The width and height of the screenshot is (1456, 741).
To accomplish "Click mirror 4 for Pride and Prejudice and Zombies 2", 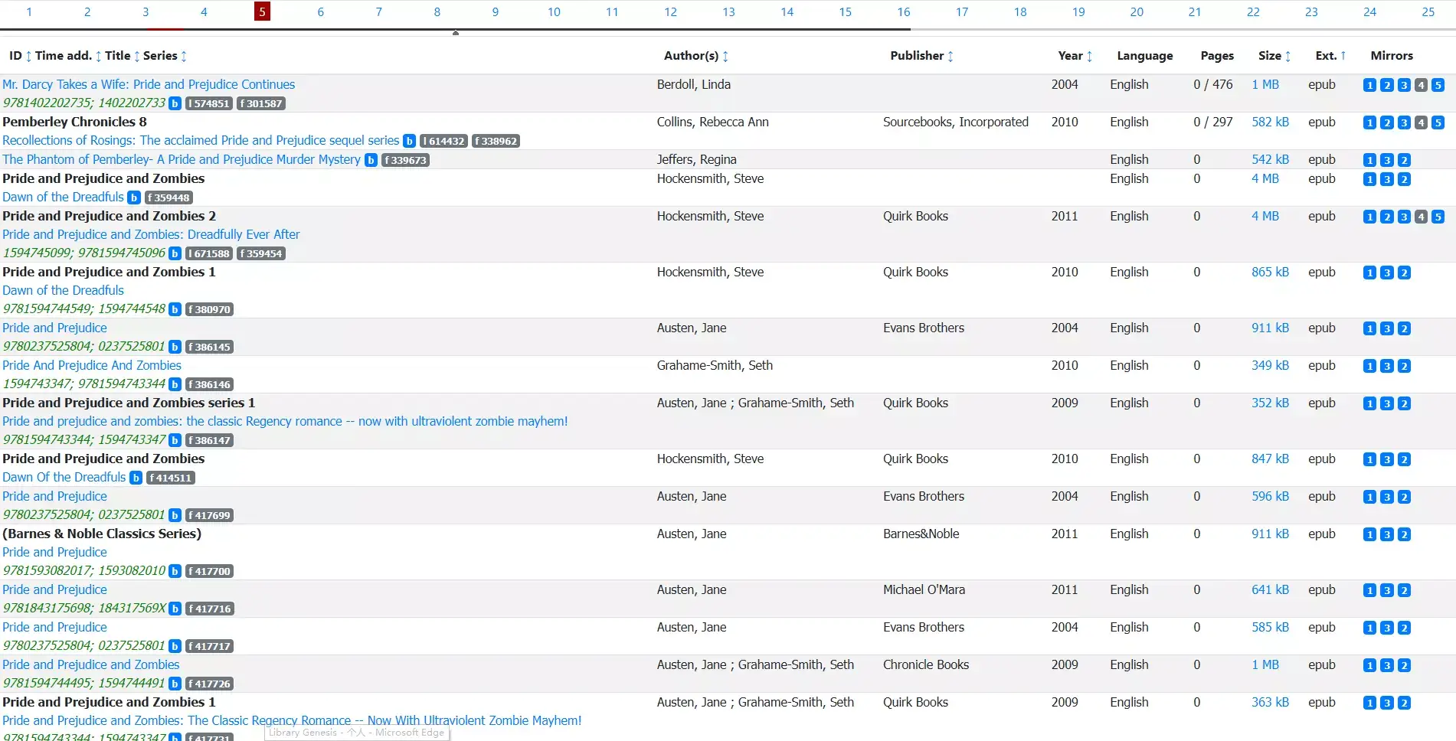I will coord(1421,217).
